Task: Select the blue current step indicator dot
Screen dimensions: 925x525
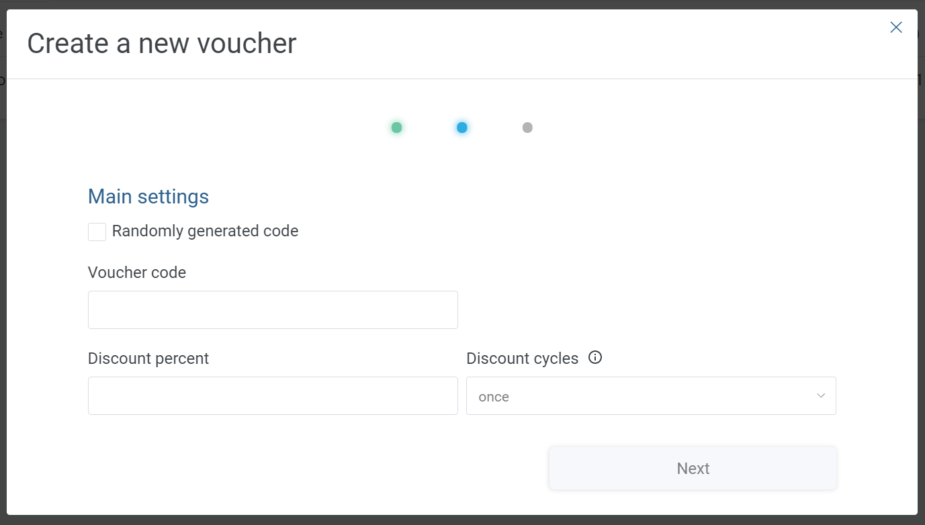Action: tap(461, 128)
